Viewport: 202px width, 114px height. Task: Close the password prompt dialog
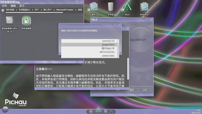click(119, 25)
